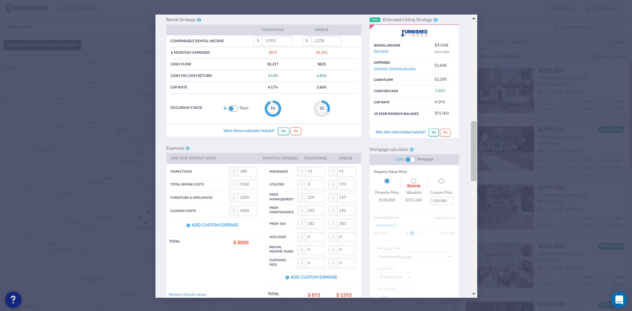This screenshot has width=632, height=311.
Task: Open the chat support widget
Action: pyautogui.click(x=619, y=300)
